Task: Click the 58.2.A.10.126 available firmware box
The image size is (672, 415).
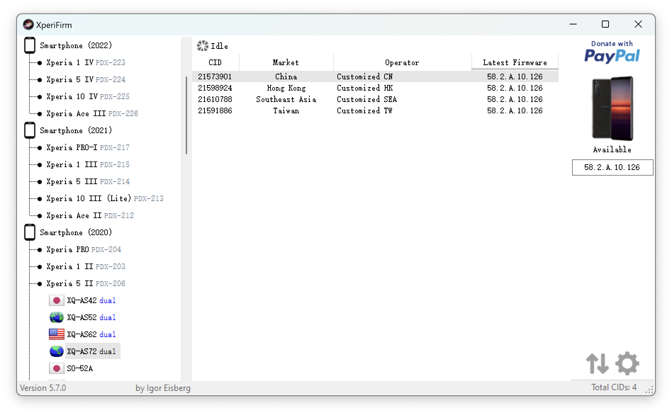Action: (x=612, y=167)
